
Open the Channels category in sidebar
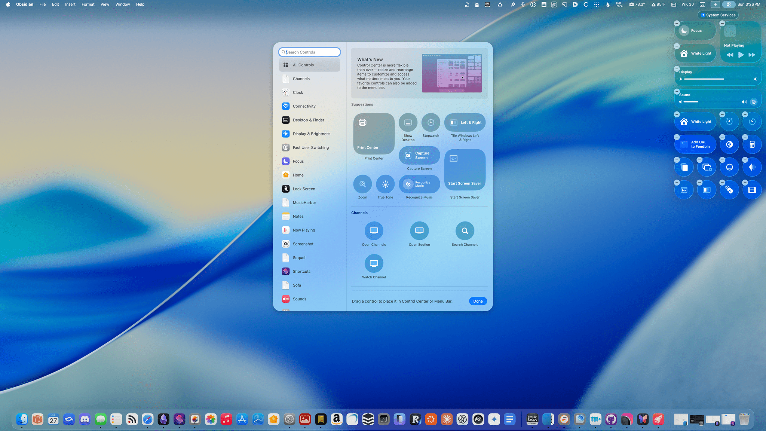[x=309, y=79]
